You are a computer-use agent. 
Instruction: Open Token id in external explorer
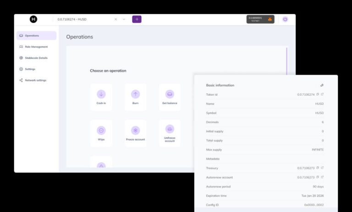[x=322, y=94]
